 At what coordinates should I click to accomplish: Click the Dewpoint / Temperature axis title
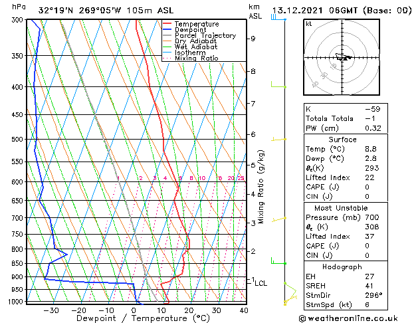tap(143, 318)
